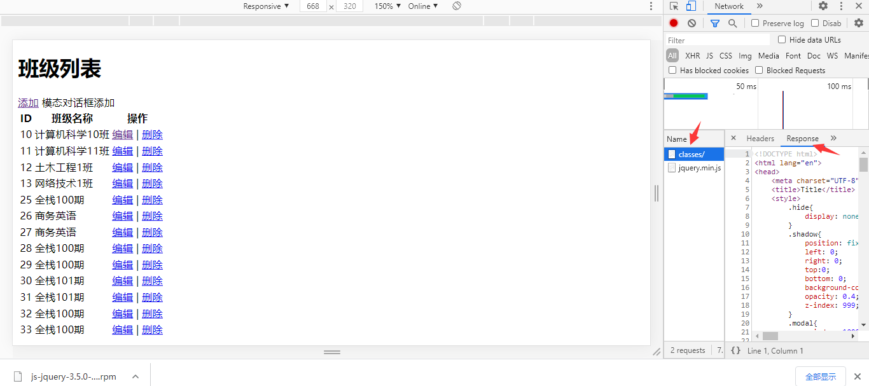This screenshot has width=869, height=386.
Task: Open DevTools three-dot customize menu
Action: (841, 6)
